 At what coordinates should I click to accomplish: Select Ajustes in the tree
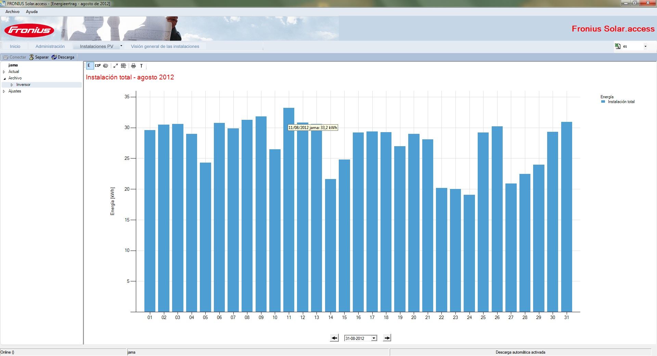15,91
